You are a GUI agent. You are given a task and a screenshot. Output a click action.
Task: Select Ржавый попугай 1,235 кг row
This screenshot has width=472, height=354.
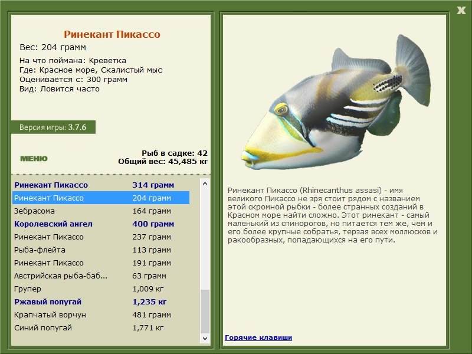101,301
